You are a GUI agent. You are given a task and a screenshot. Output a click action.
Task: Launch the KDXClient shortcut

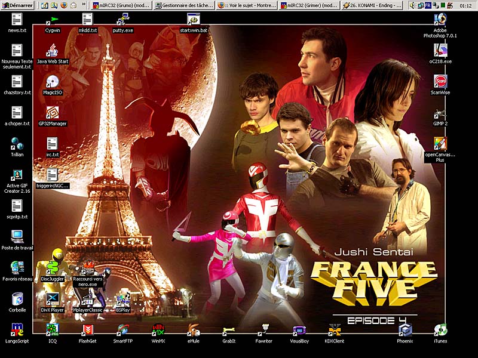pyautogui.click(x=335, y=334)
